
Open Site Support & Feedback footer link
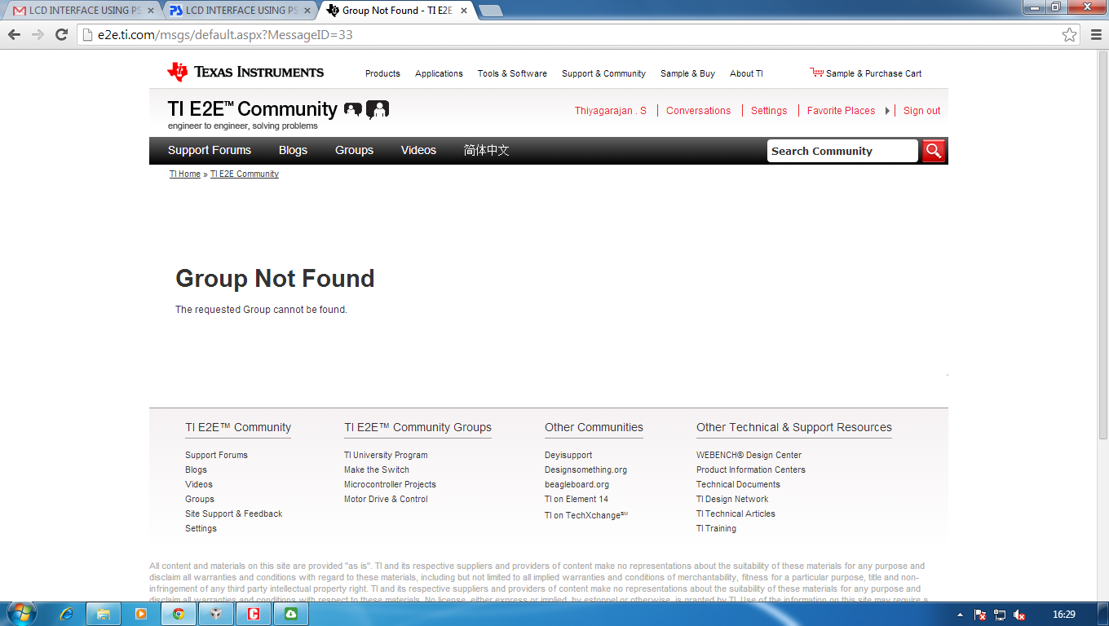click(233, 514)
